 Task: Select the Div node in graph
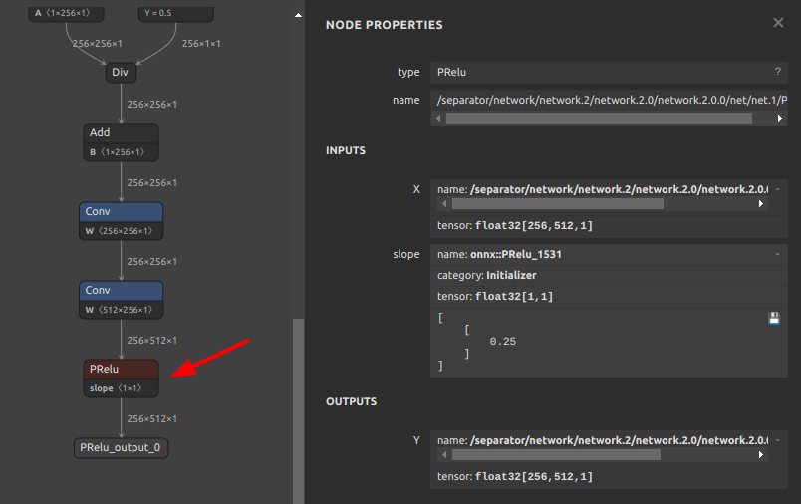pyautogui.click(x=121, y=73)
